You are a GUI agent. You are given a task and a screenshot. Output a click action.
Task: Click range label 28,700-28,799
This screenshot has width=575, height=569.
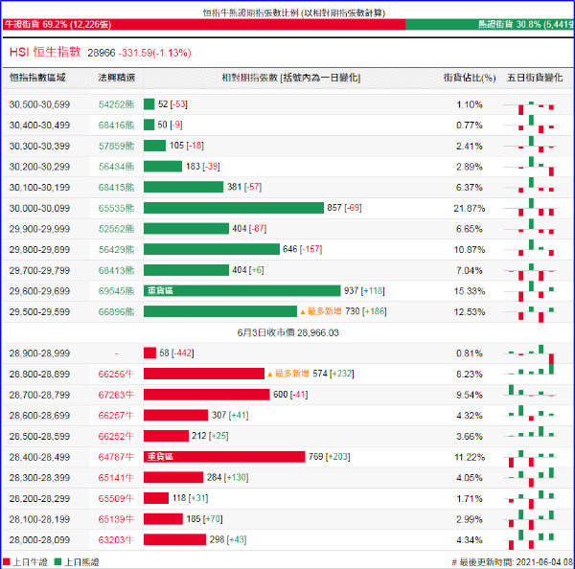(x=39, y=395)
